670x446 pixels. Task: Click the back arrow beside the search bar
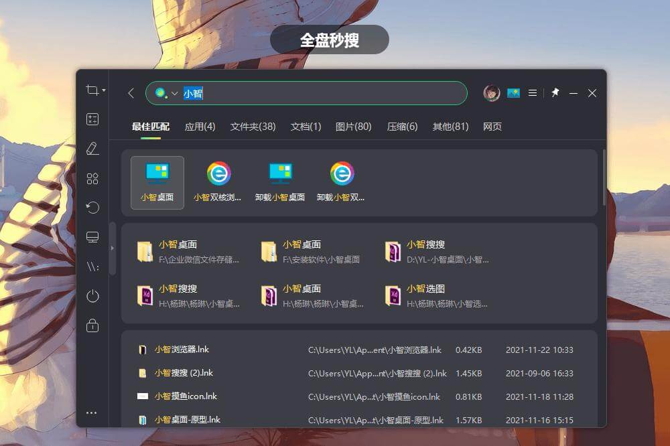131,93
